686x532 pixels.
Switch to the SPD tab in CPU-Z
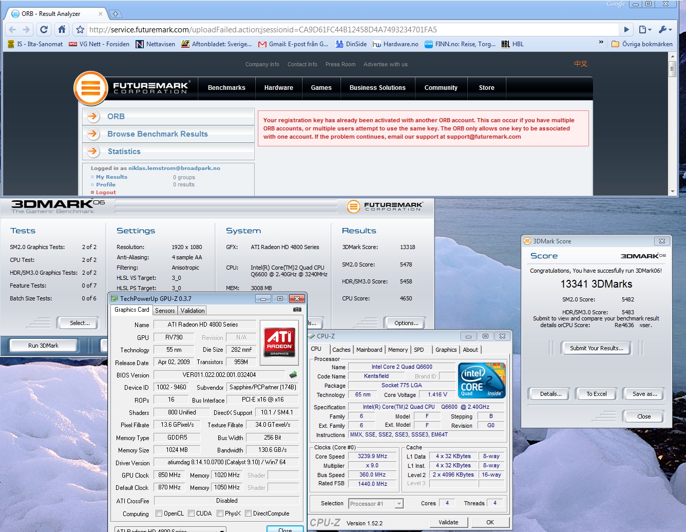(x=419, y=350)
